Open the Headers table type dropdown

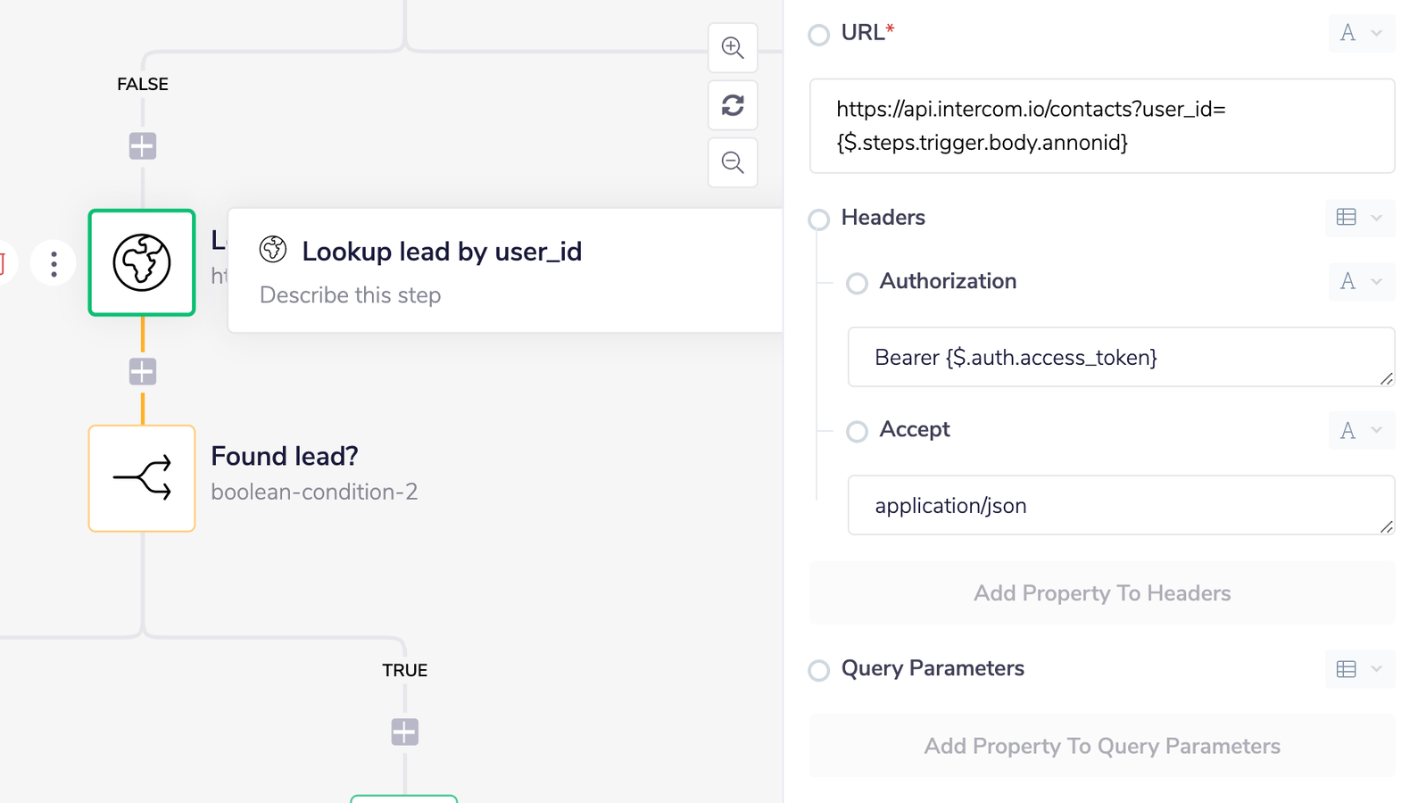point(1360,218)
